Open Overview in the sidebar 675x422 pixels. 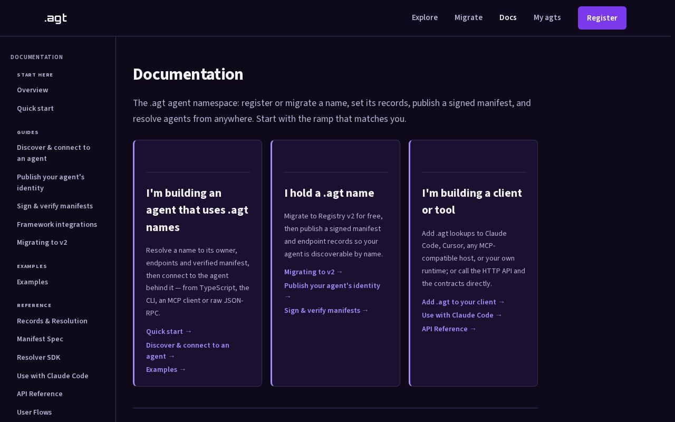click(x=32, y=90)
